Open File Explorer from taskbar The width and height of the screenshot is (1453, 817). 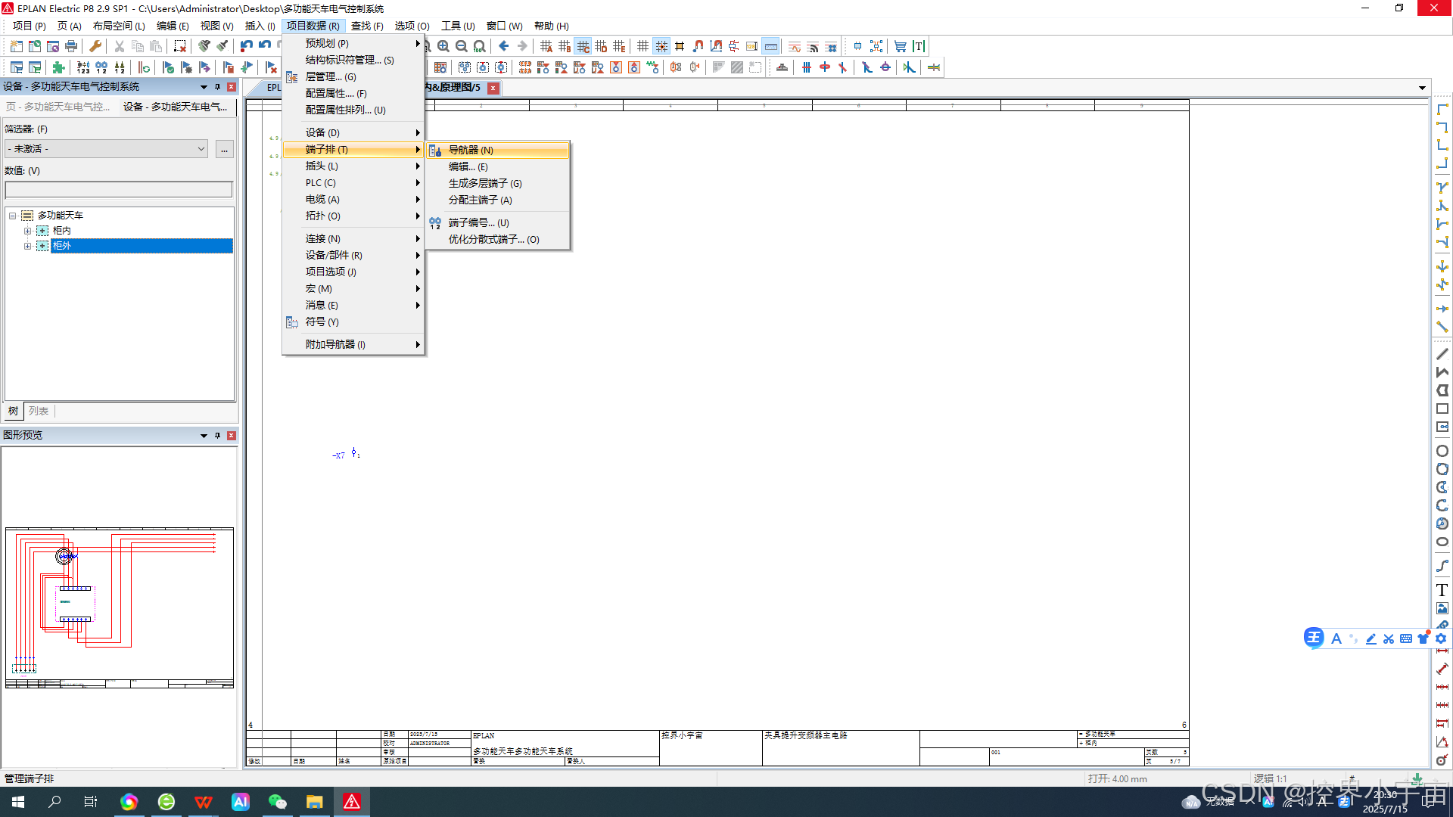315,802
